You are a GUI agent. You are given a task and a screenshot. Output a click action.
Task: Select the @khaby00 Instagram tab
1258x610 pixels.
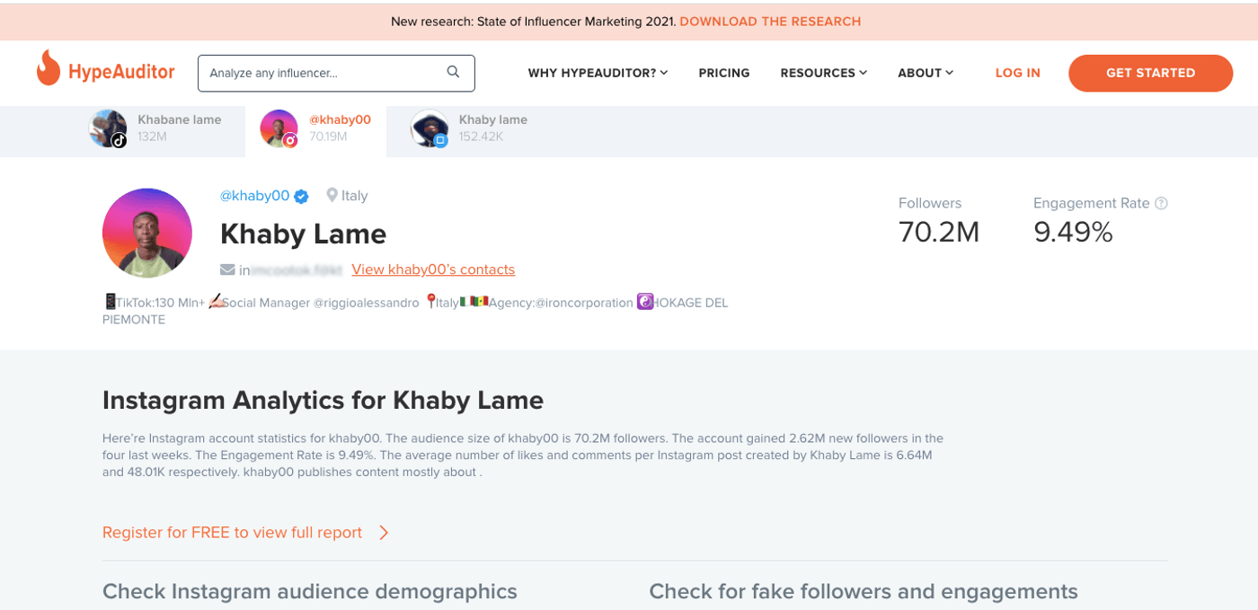(316, 128)
